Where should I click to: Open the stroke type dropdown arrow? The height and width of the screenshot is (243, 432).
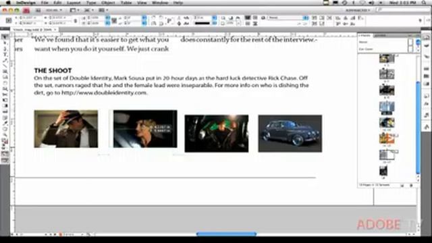coord(215,24)
